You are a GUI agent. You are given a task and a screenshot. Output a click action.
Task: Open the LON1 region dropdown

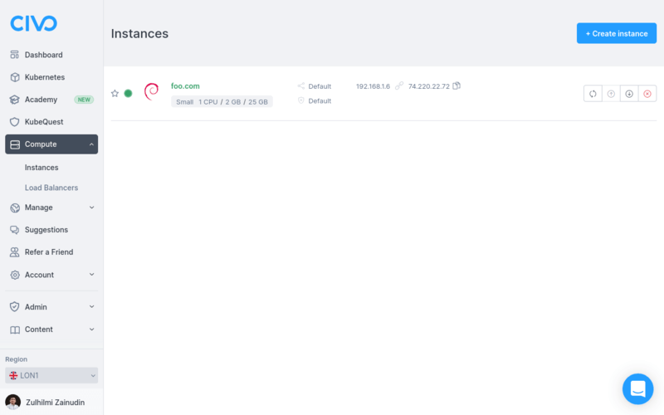pos(51,376)
